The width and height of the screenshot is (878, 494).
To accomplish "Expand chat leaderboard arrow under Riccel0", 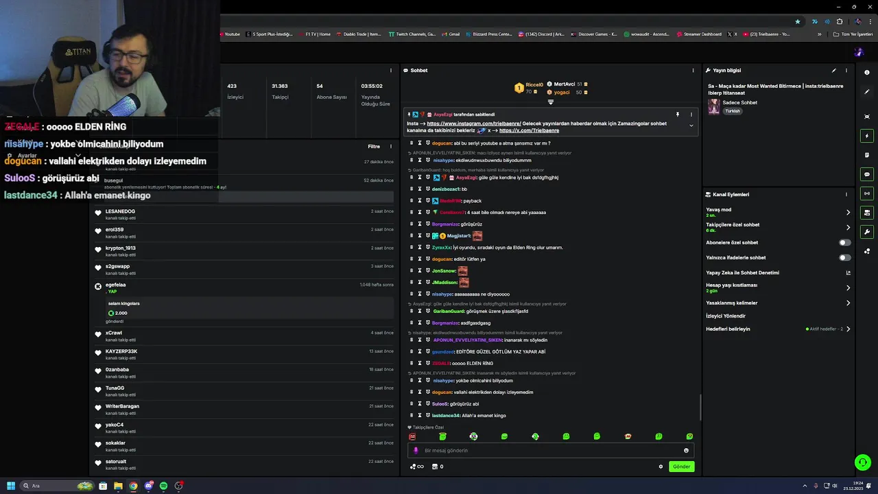I will pyautogui.click(x=550, y=102).
